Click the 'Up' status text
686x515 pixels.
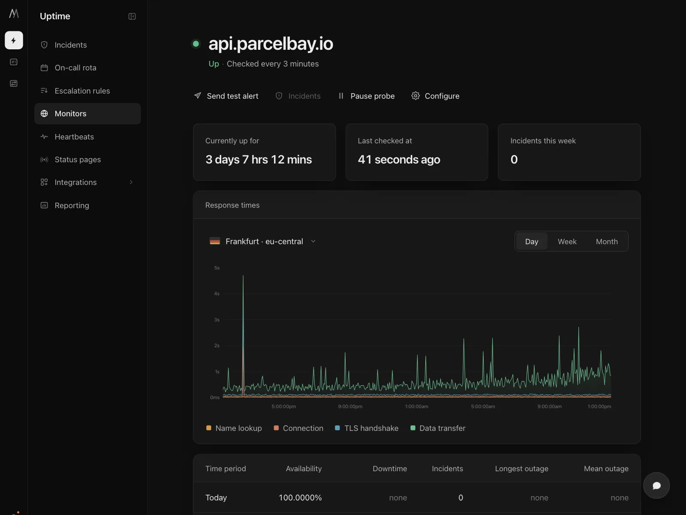click(214, 64)
